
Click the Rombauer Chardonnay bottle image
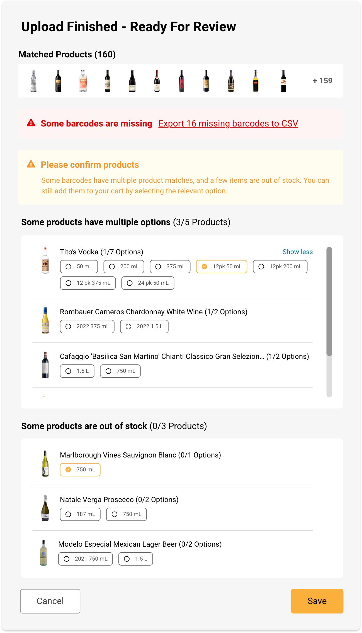click(x=45, y=320)
